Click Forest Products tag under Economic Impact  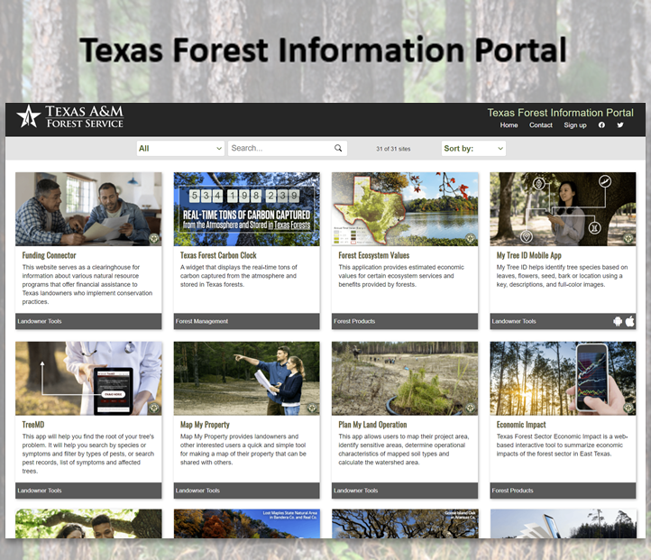(x=512, y=491)
